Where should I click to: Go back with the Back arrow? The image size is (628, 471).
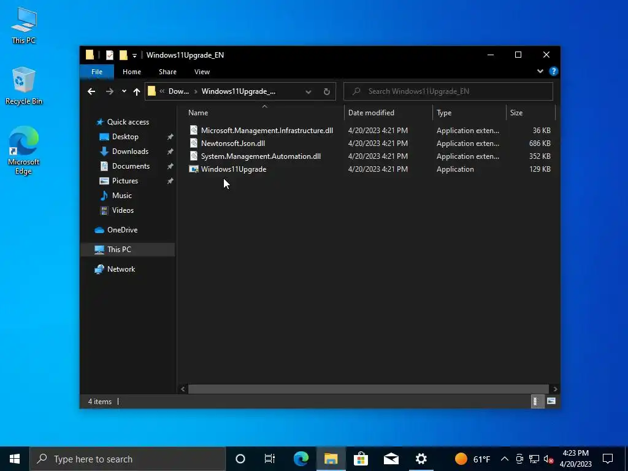pyautogui.click(x=91, y=91)
